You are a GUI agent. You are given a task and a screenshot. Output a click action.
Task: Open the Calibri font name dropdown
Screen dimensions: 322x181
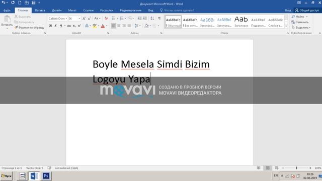(66, 19)
